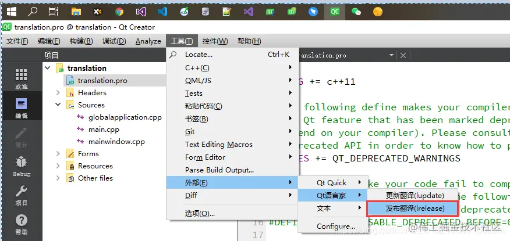Expand the Resources folder chevron
510x241 pixels.
click(58, 166)
